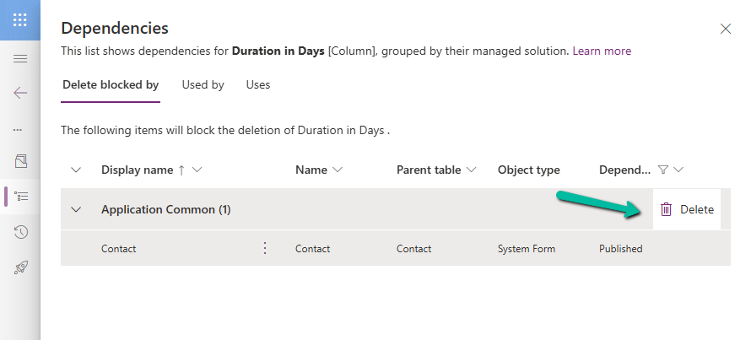Open the History icon in sidebar
This screenshot has height=340, width=751.
point(21,232)
